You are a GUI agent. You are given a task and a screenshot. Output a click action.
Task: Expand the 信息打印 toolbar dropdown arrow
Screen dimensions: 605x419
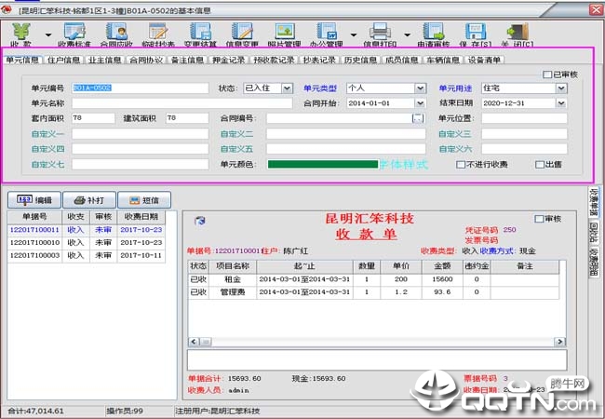407,34
